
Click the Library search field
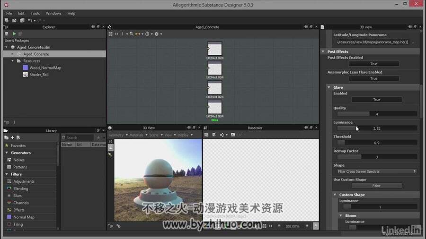tap(80, 137)
